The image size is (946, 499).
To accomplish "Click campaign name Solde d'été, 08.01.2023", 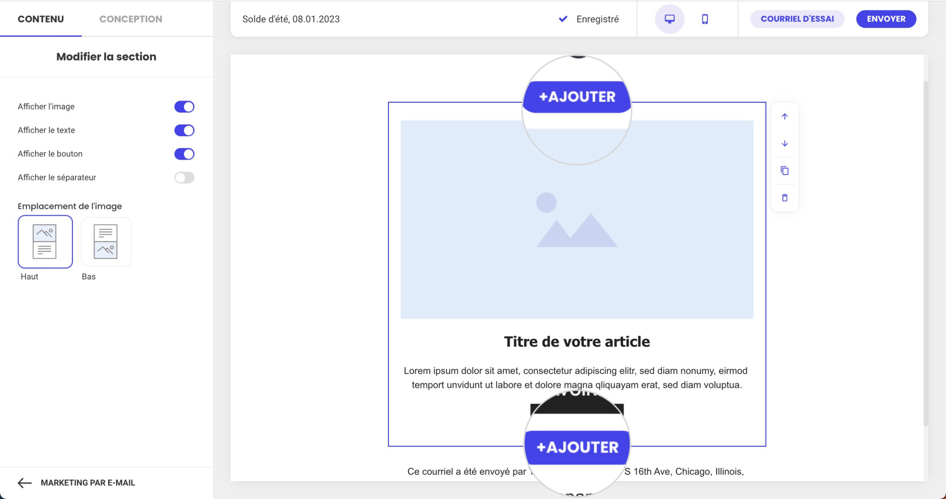I will click(291, 19).
